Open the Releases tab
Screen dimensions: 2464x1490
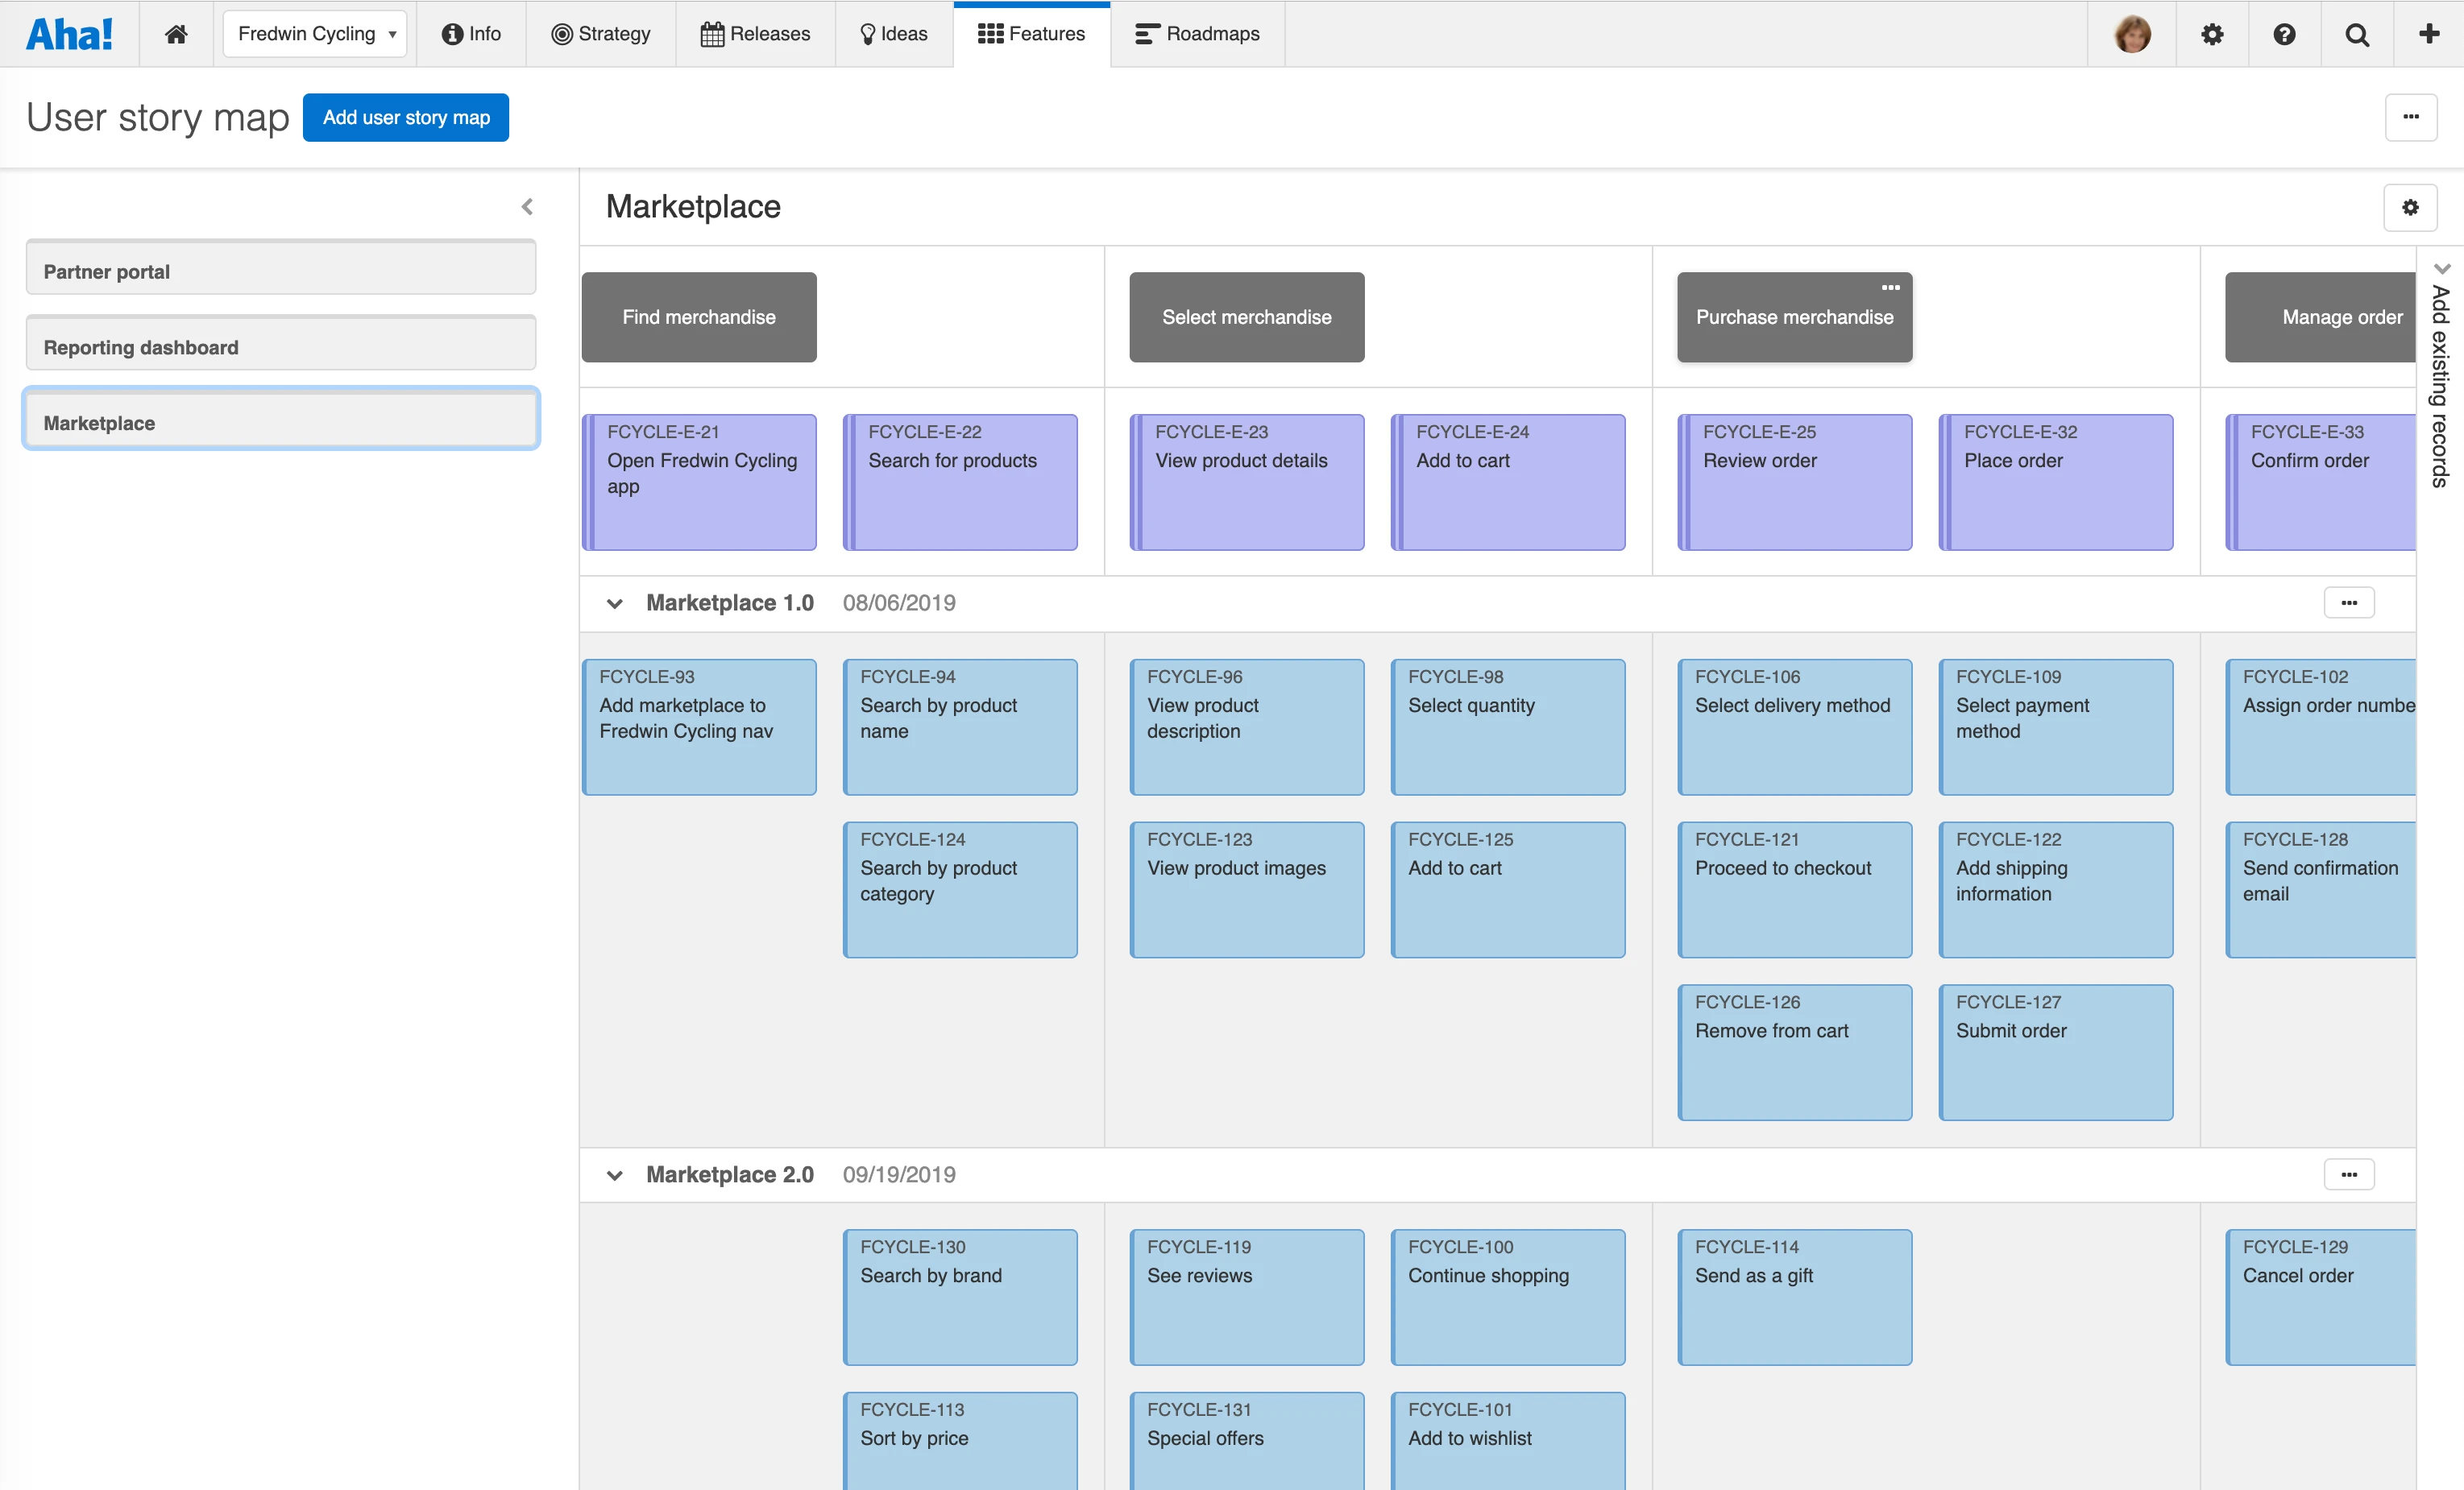[x=755, y=34]
